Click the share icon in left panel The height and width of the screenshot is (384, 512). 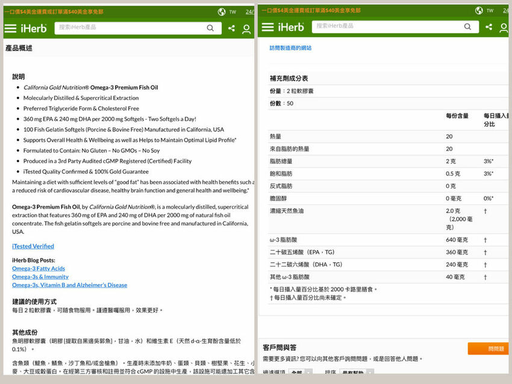231,28
